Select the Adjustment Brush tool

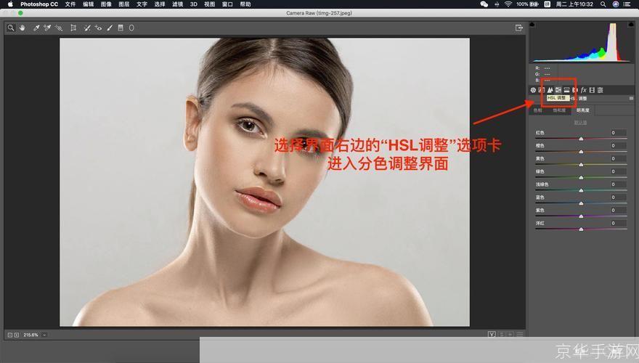(110, 28)
